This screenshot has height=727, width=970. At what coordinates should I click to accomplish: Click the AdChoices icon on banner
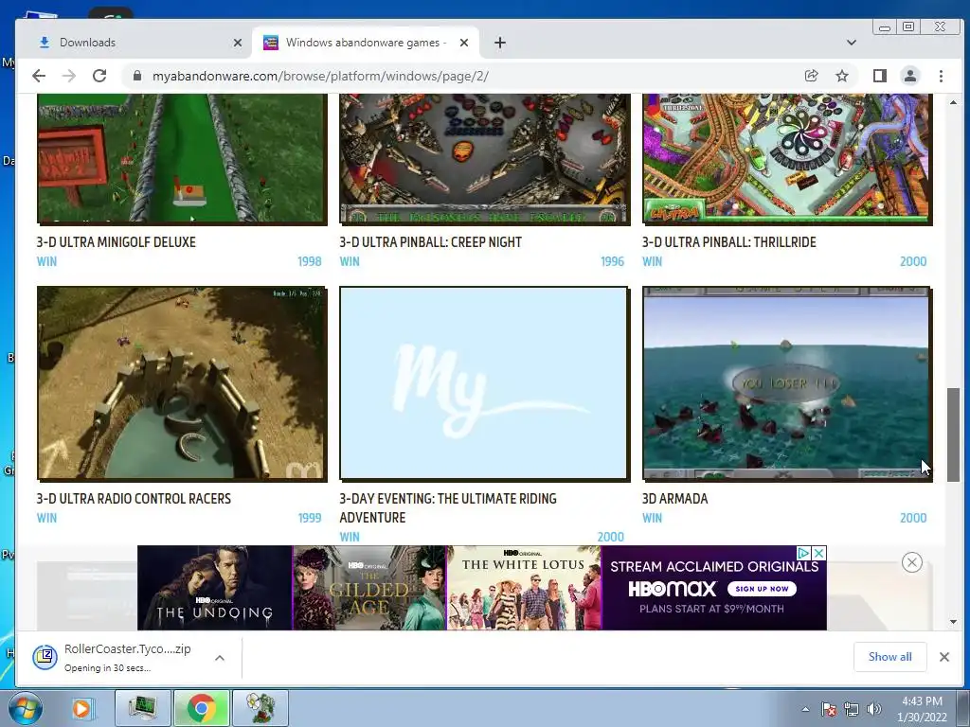pyautogui.click(x=803, y=553)
